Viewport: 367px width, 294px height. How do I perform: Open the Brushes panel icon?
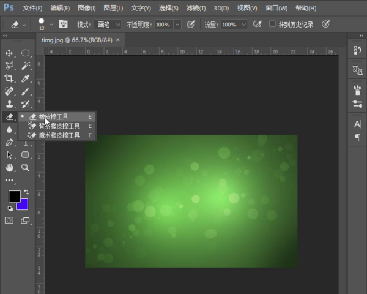357,90
